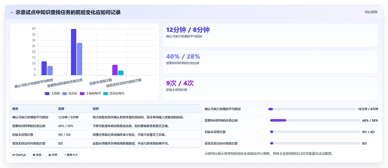
Task: Toggle the 上线前 legend item
Action: (52, 93)
